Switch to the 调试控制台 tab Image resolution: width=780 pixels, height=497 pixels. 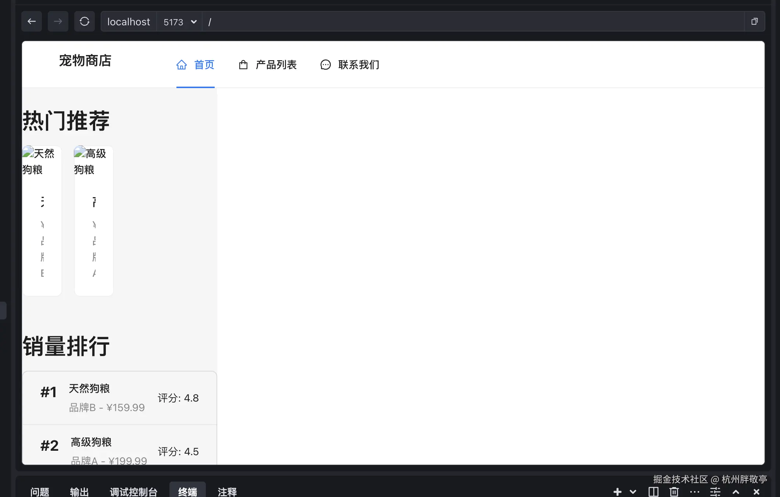pyautogui.click(x=134, y=492)
